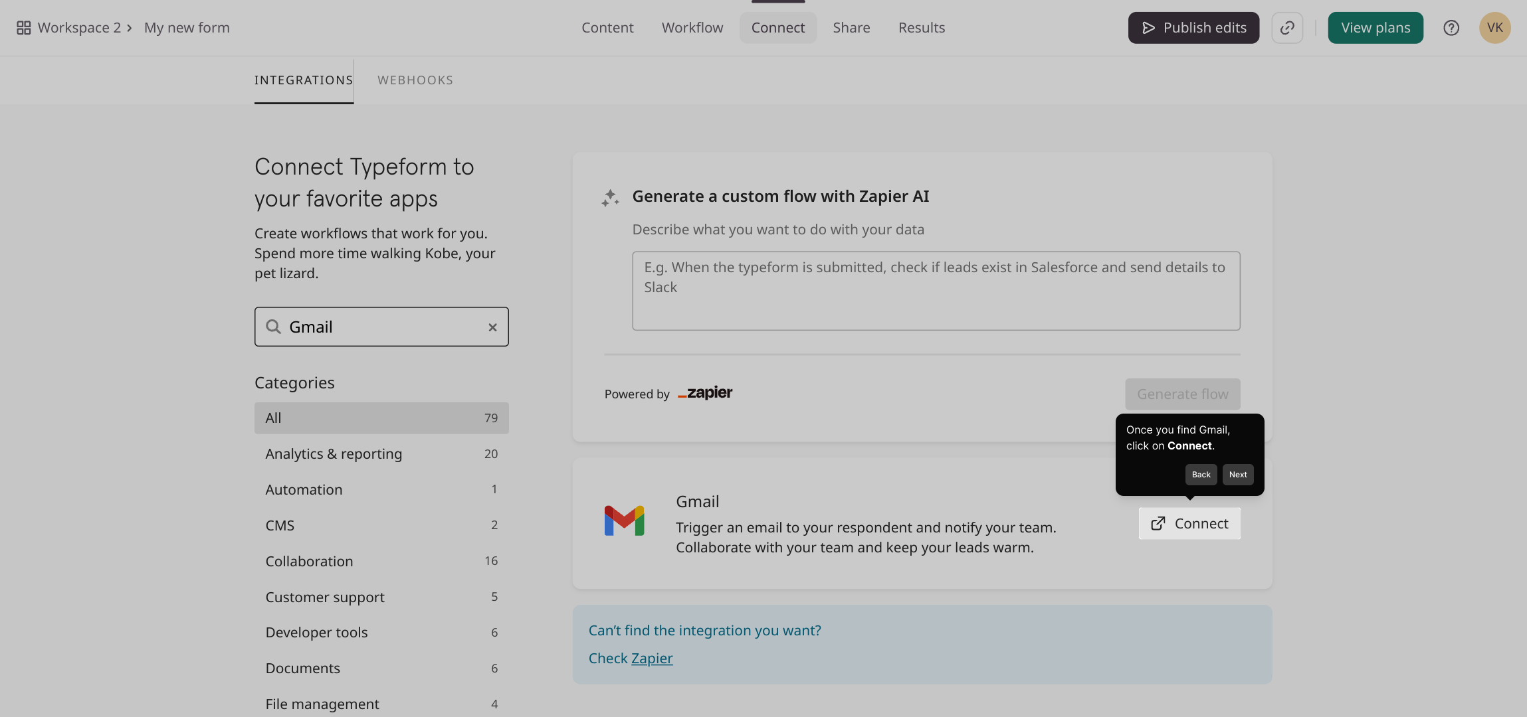Open the VK user avatar menu
Viewport: 1527px width, 717px height.
[x=1495, y=28]
